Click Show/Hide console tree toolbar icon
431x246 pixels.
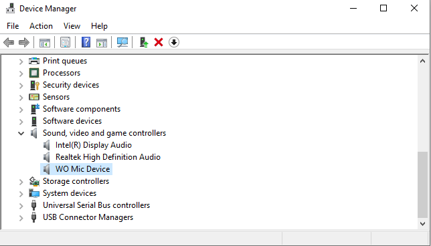[x=45, y=42]
